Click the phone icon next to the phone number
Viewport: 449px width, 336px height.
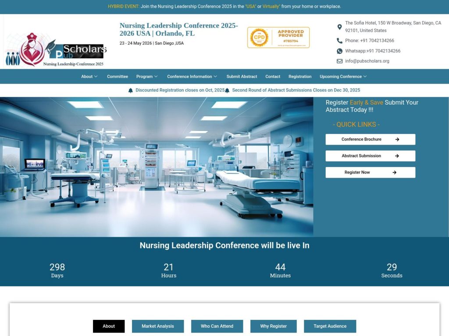pyautogui.click(x=340, y=41)
